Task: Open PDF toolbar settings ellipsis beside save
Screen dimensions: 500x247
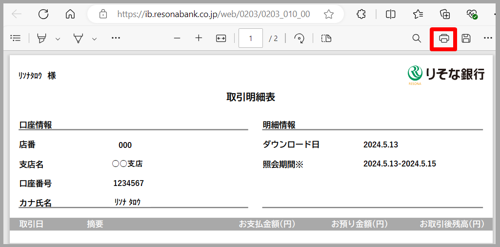Action: 488,38
